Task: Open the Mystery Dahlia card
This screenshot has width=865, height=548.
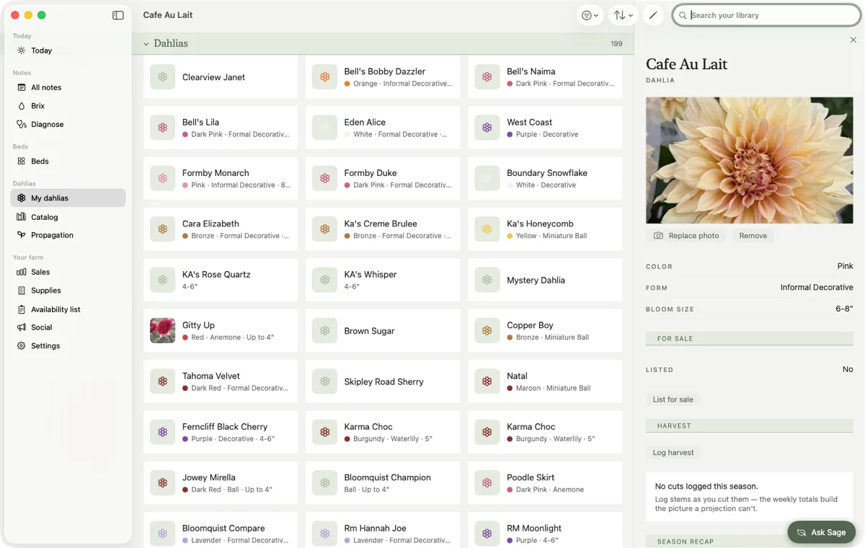Action: (545, 280)
